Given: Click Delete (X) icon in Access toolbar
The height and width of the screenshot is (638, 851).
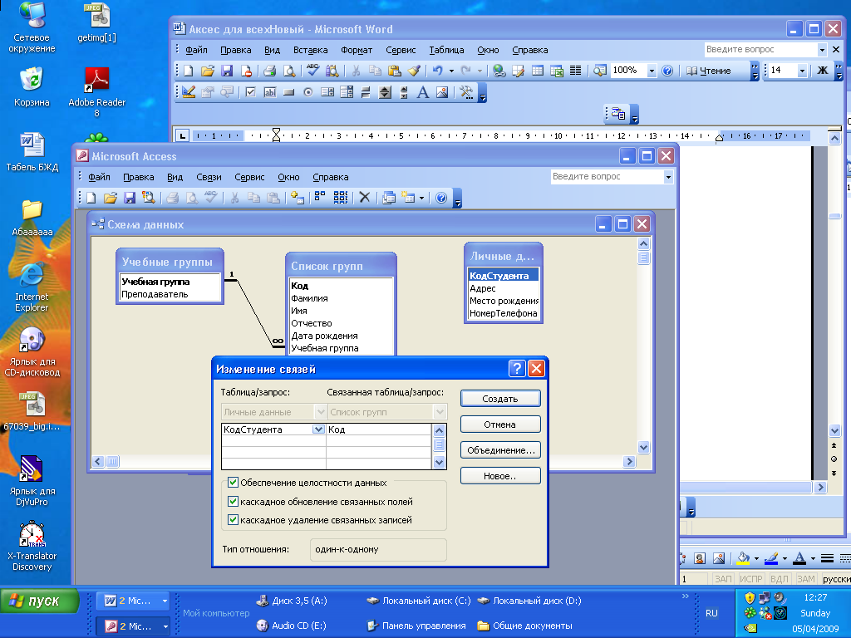Looking at the screenshot, I should pyautogui.click(x=365, y=198).
